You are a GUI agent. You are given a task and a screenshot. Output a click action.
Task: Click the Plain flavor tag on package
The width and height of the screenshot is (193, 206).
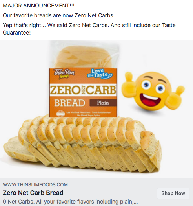[x=103, y=103]
